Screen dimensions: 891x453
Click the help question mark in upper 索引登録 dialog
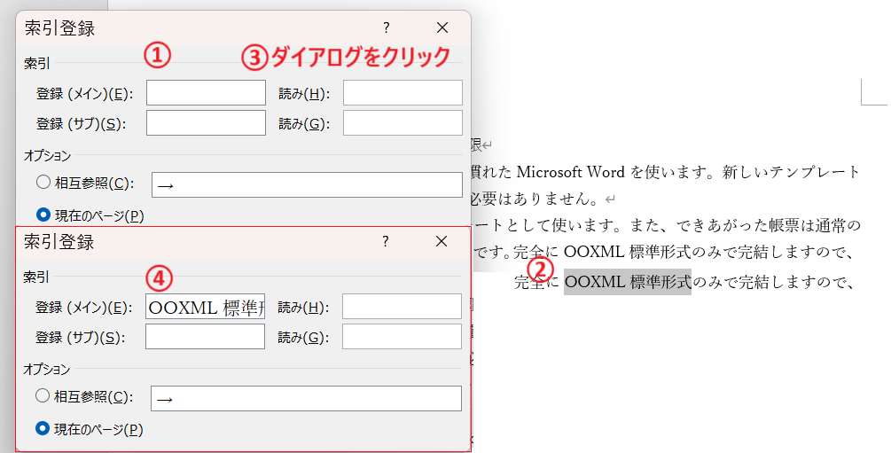(x=386, y=28)
